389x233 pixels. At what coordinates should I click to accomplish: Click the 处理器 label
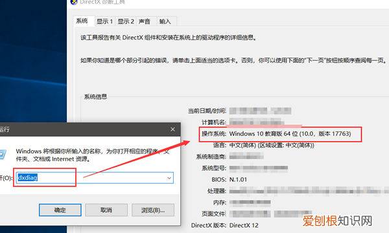(x=217, y=191)
